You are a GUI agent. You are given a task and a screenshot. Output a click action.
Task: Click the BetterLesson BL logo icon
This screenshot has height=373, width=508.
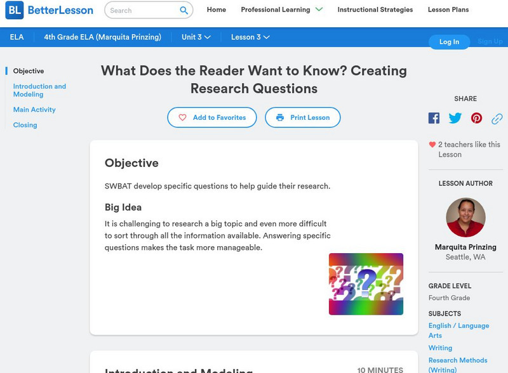(14, 10)
